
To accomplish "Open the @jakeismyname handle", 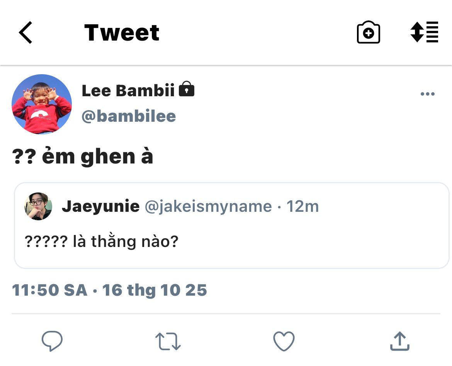I will coord(208,206).
